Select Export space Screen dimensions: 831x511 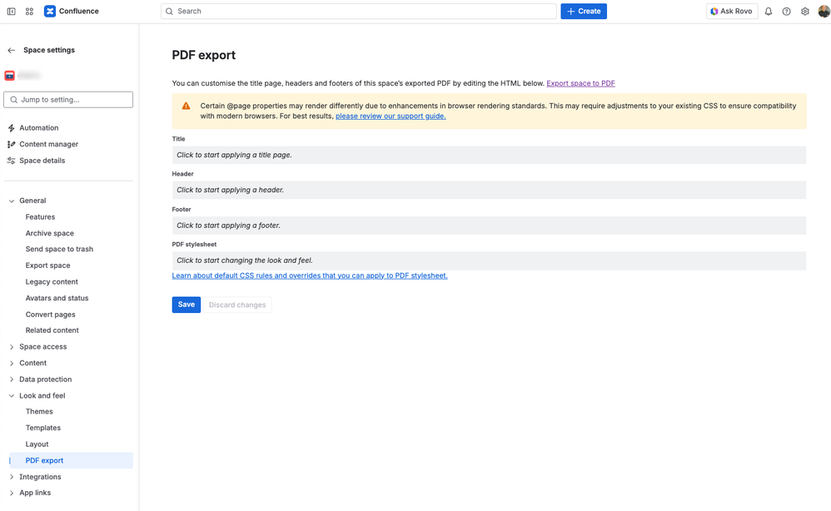click(x=47, y=265)
